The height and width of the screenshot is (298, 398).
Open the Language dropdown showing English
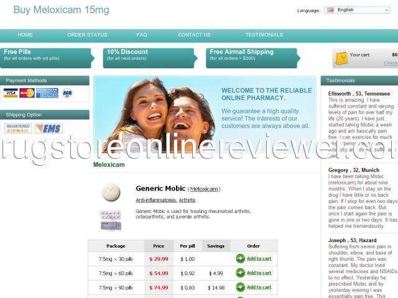(357, 10)
